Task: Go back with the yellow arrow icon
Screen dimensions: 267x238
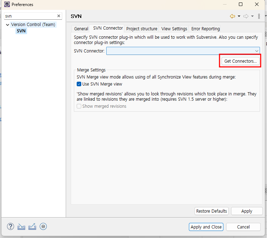Action: tap(233, 16)
